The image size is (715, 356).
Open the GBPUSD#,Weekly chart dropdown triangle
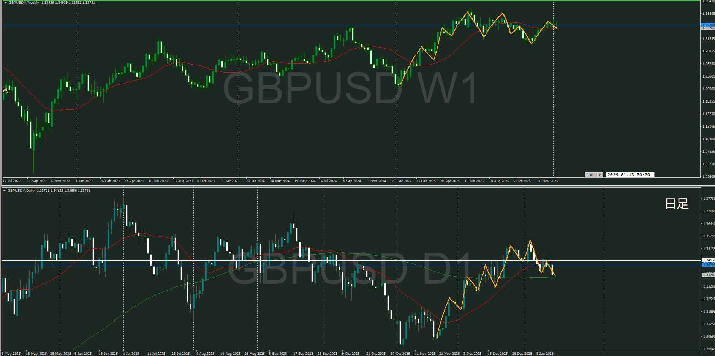coord(5,3)
